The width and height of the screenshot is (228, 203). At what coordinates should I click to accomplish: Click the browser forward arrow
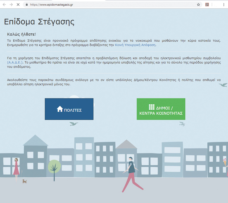[11, 5]
